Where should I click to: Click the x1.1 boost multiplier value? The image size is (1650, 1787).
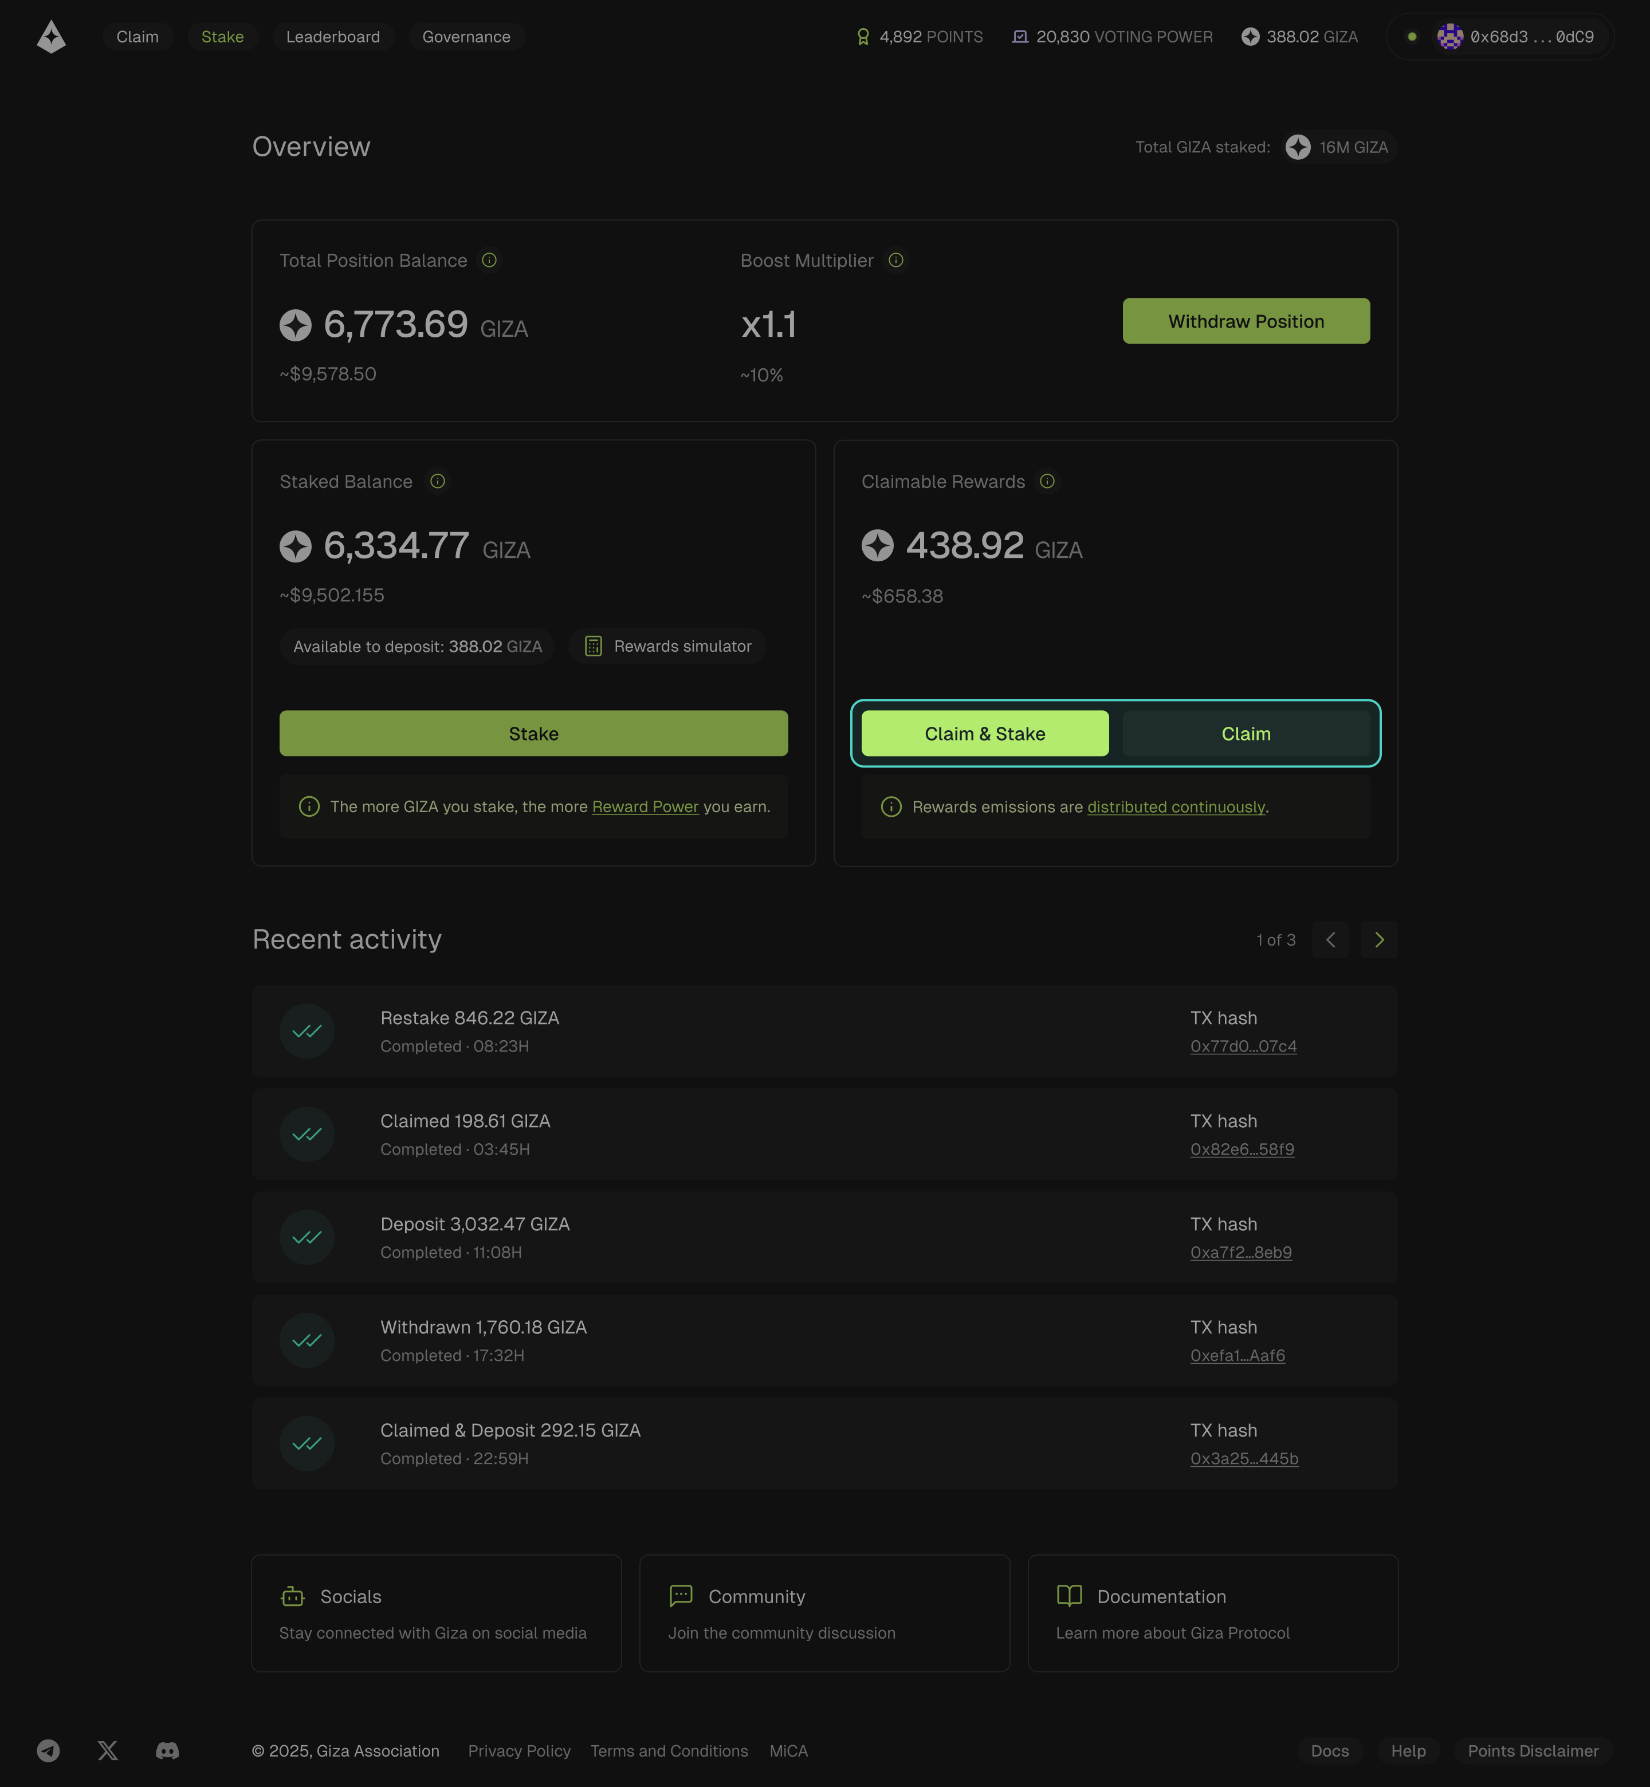(x=769, y=325)
